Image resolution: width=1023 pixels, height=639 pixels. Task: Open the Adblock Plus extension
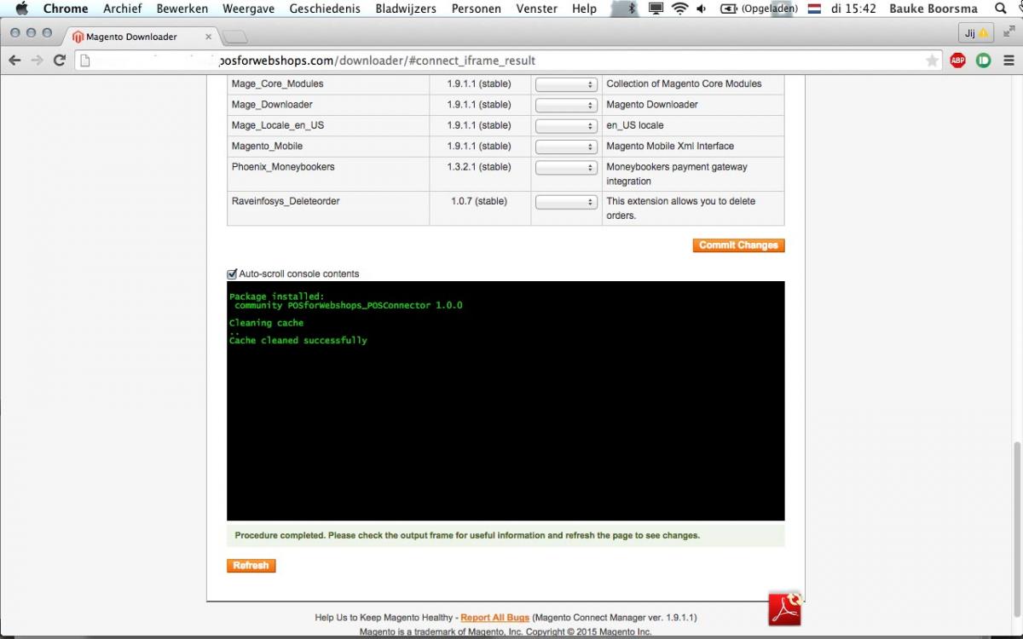[957, 60]
